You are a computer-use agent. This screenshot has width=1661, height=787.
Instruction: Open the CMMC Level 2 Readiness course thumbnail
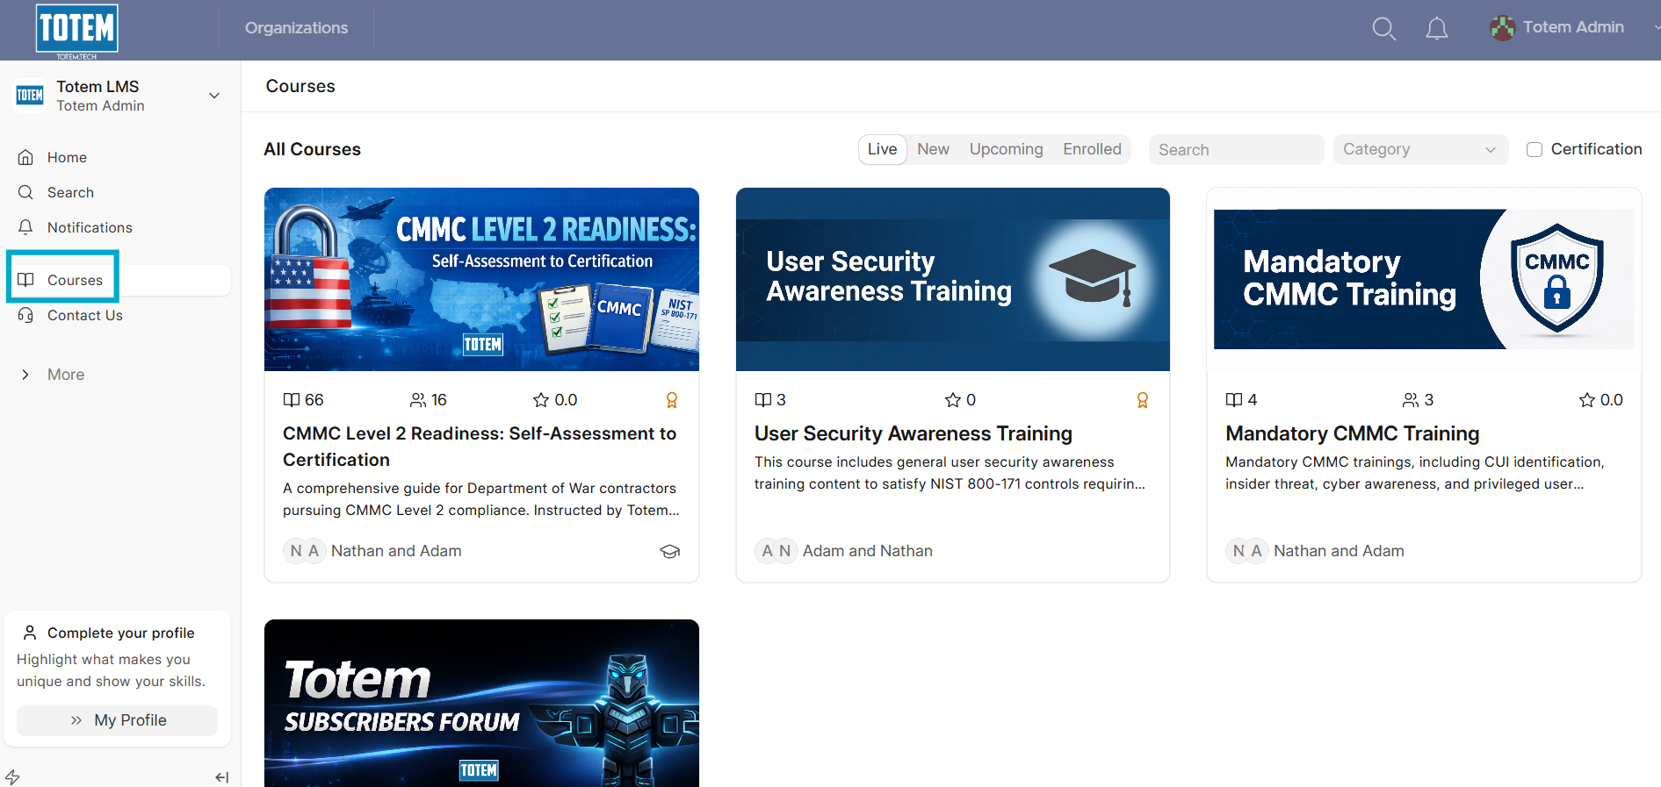coord(481,279)
